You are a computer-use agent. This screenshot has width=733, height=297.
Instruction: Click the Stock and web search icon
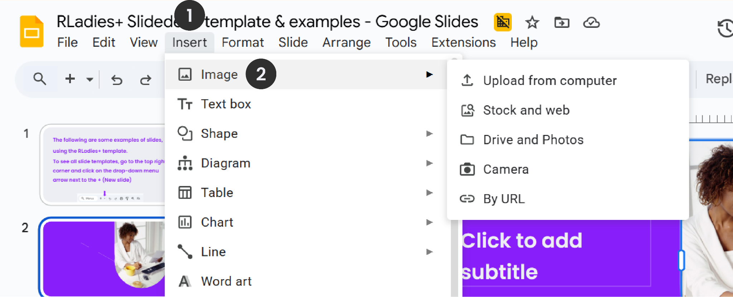467,110
